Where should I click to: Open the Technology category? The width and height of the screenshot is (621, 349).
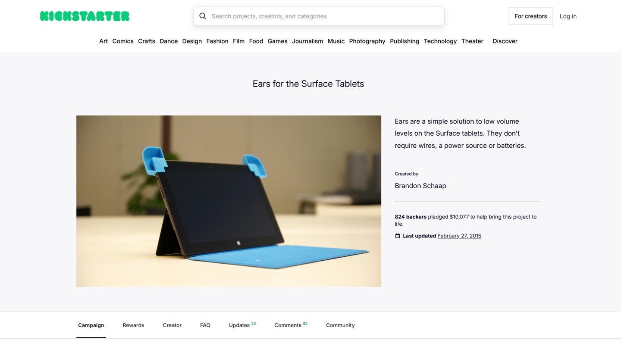[x=440, y=41]
